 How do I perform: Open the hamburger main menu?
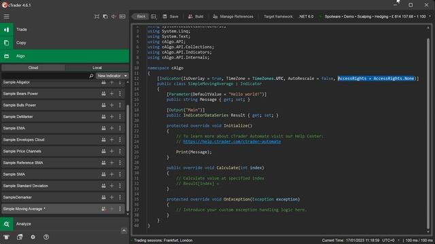(x=6, y=16)
